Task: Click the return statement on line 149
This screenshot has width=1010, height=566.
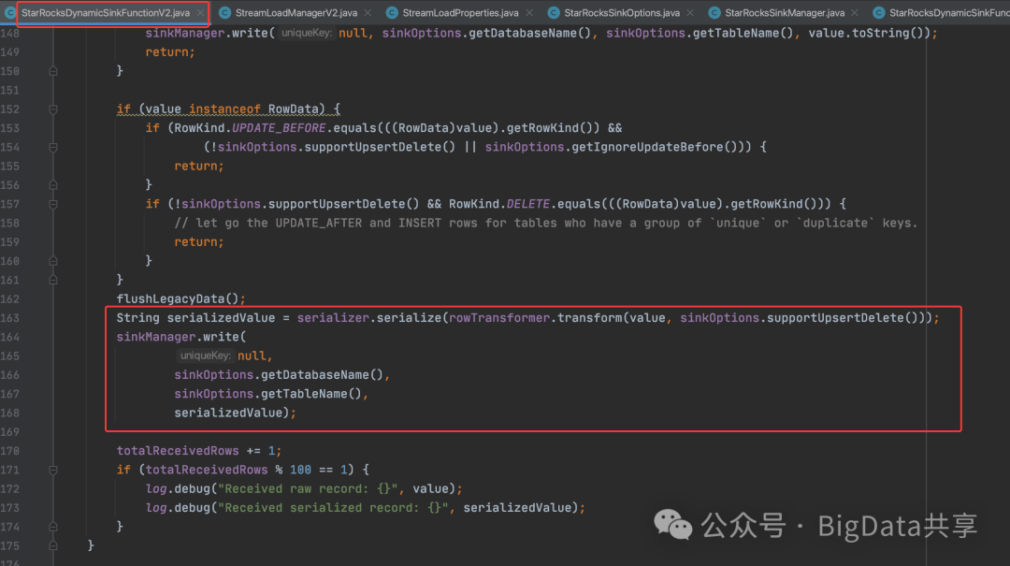Action: [170, 52]
